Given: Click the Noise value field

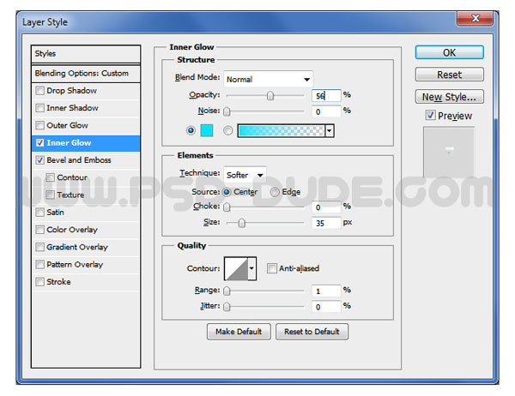Looking at the screenshot, I should pyautogui.click(x=326, y=112).
